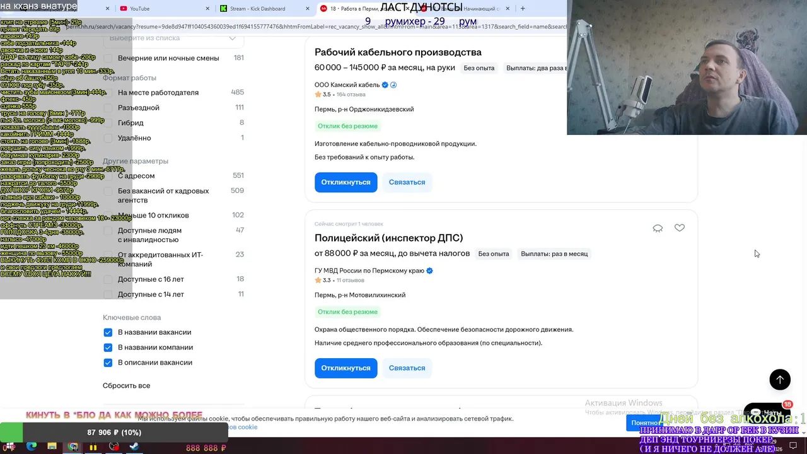Open Microsoft Edge from the taskbar
Viewport: 807px width, 454px height.
click(32, 446)
